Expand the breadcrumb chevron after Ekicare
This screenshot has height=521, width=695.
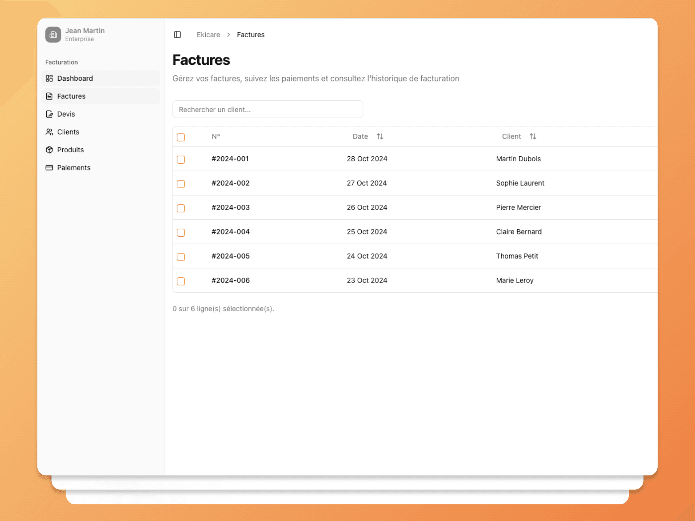(x=228, y=34)
